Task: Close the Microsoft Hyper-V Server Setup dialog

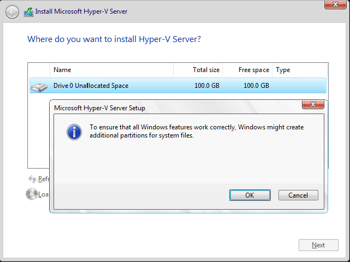Action: (x=313, y=104)
